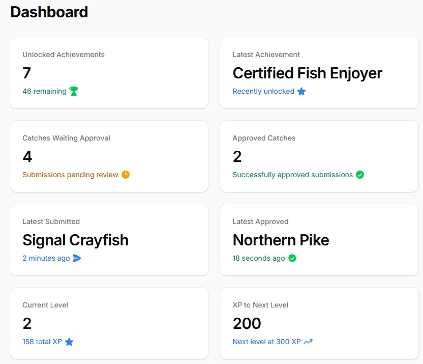This screenshot has width=423, height=364.
Task: Click the green trophy icon
Action: [74, 91]
